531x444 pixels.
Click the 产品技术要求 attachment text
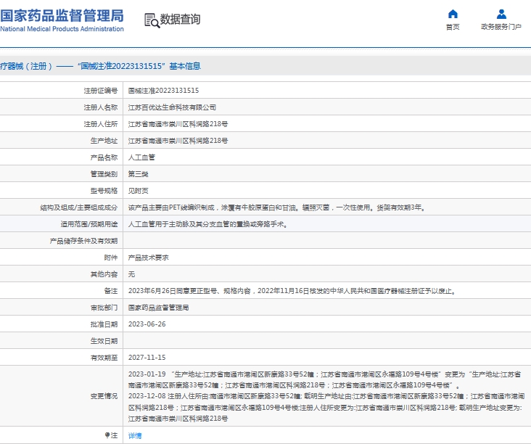click(148, 258)
